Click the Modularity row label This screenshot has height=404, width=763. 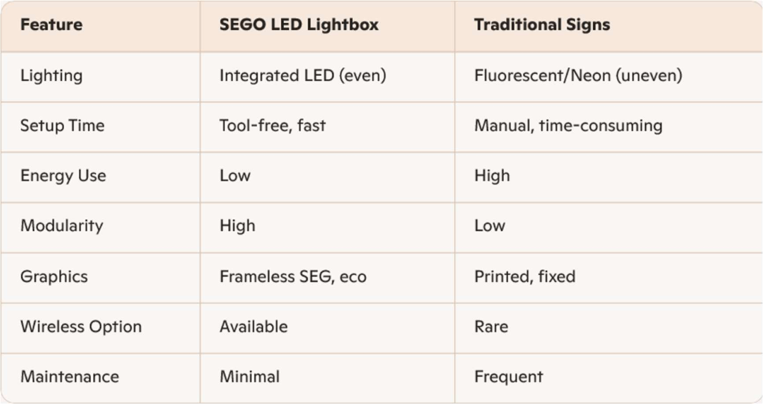tap(61, 226)
